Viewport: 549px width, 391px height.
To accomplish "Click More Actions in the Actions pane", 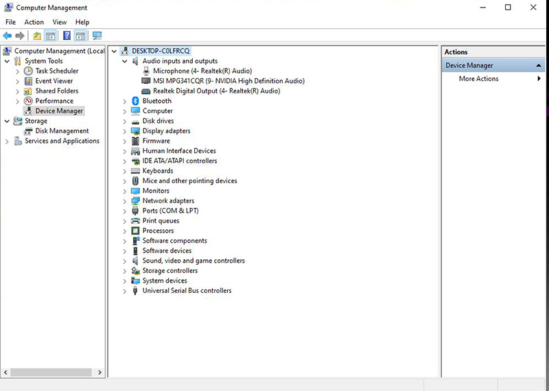I will (x=478, y=79).
